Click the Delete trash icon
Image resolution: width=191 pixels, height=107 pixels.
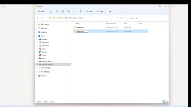pyautogui.click(x=81, y=11)
